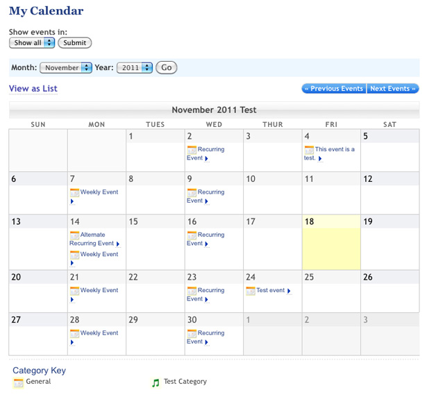Click the music note Test Category icon

[x=156, y=382]
